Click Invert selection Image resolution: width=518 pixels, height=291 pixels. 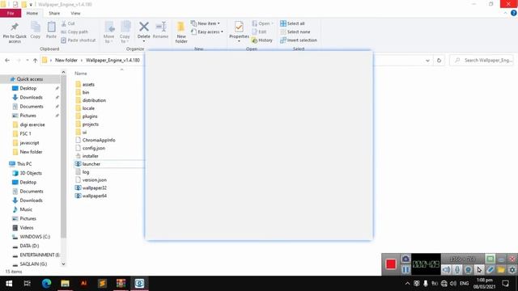coord(299,40)
